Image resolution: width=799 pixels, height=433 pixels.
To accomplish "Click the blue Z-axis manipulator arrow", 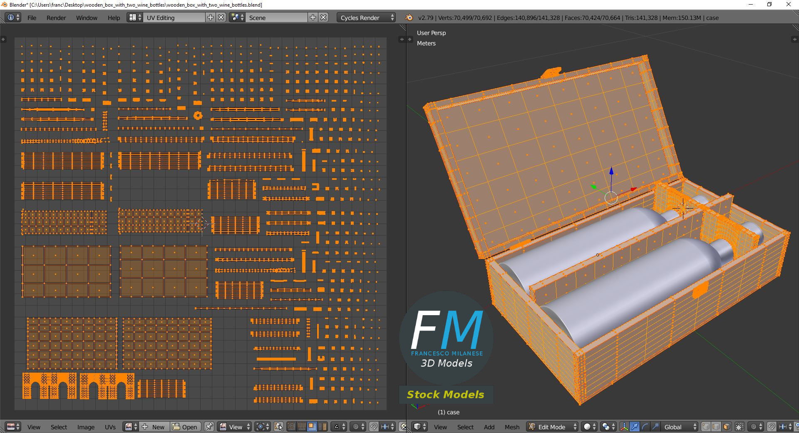I will [611, 171].
